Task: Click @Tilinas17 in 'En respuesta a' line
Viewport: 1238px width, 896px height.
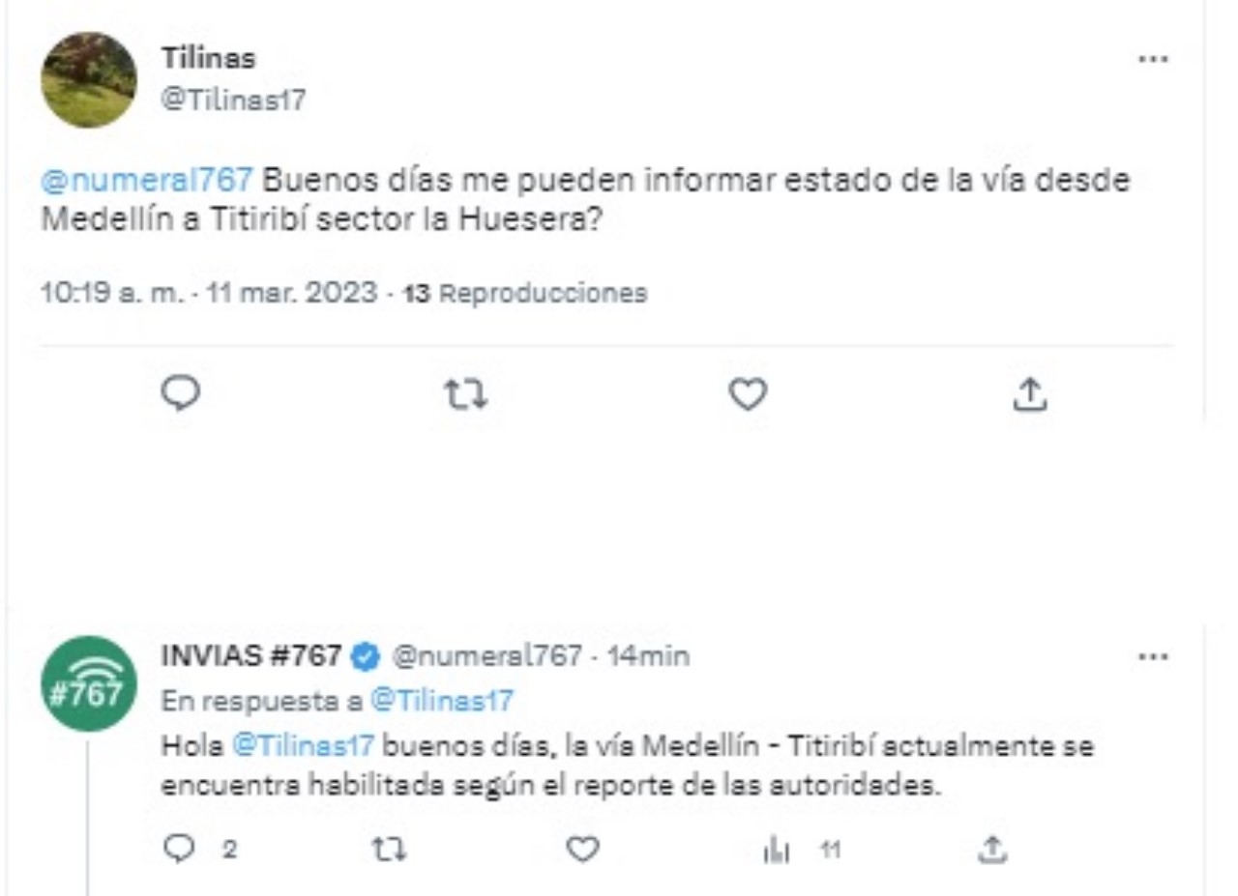Action: [441, 701]
